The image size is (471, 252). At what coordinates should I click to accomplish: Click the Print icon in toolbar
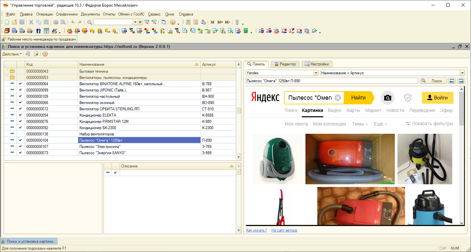point(56,22)
